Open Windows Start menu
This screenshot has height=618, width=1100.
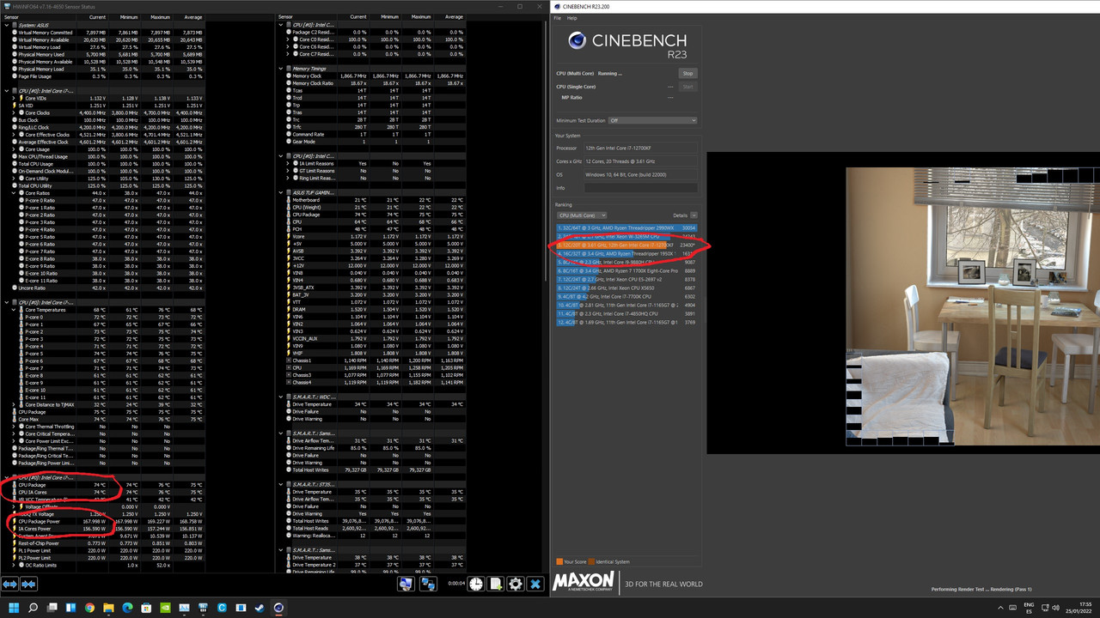(x=12, y=608)
